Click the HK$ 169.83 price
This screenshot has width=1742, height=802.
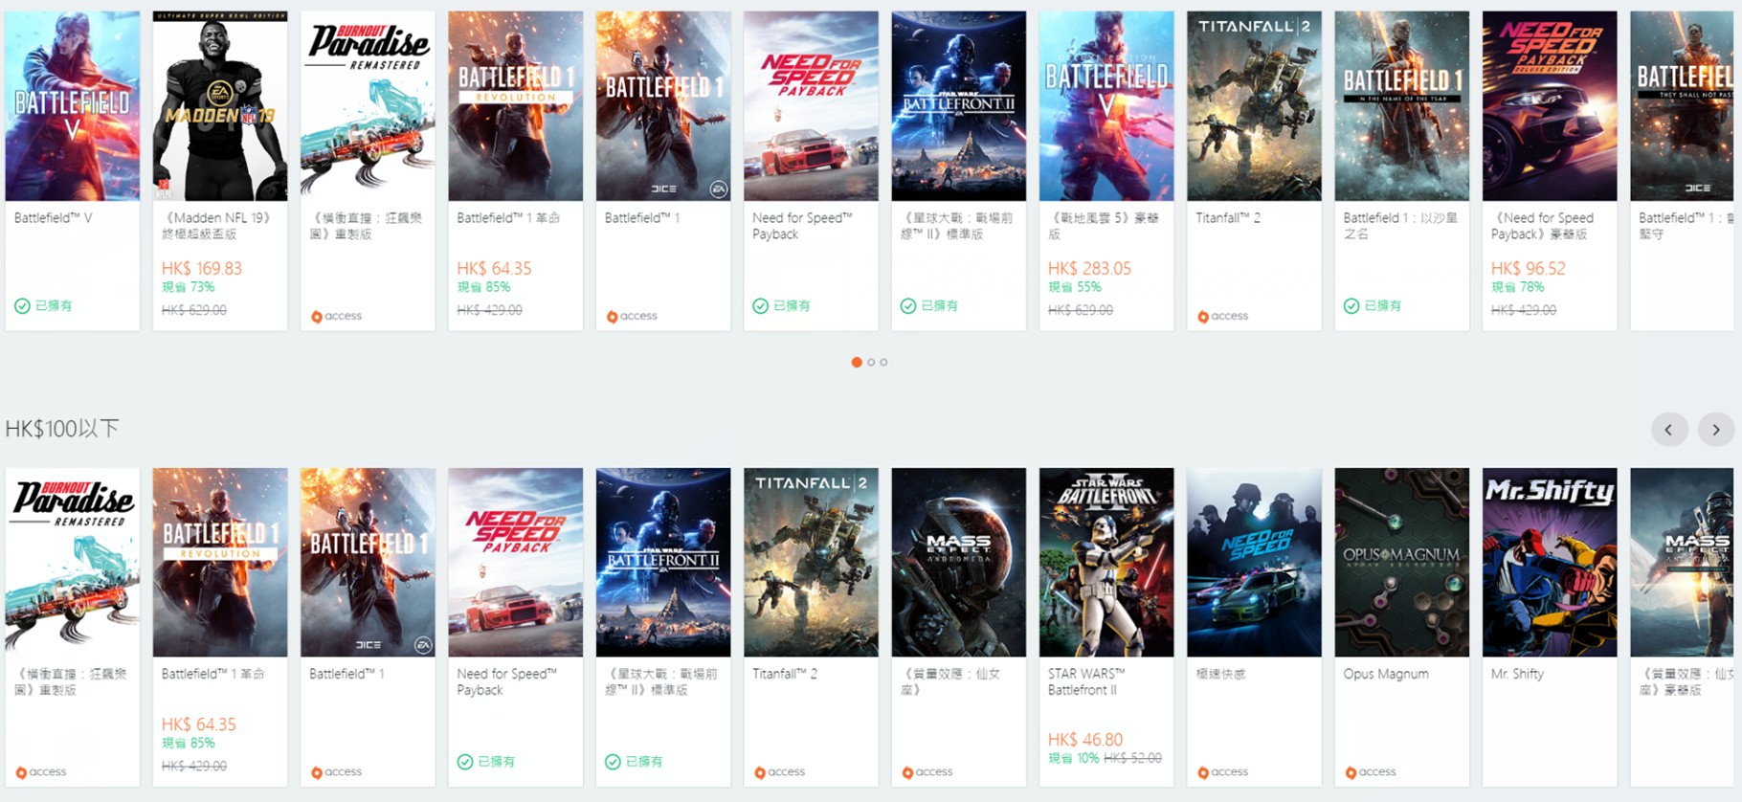point(202,269)
